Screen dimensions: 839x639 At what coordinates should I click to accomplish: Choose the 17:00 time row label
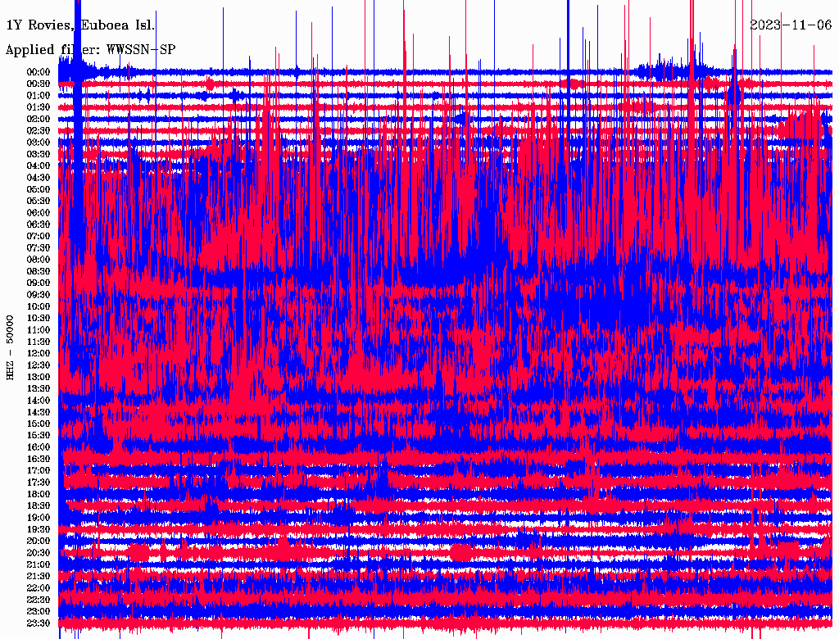tap(39, 471)
